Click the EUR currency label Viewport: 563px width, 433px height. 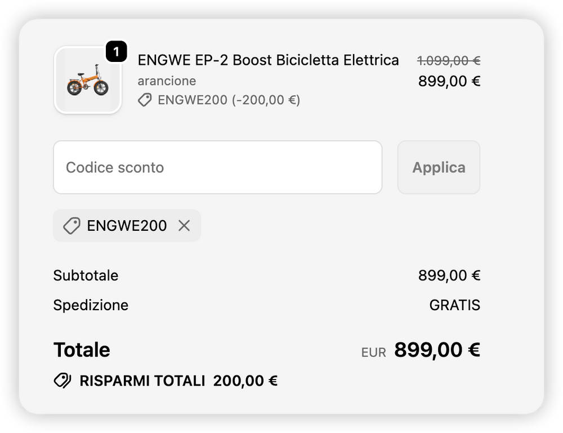[373, 352]
